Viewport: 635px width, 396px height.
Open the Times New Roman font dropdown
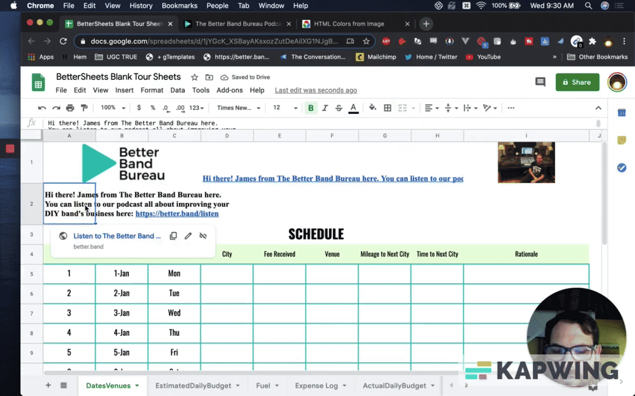[x=239, y=108]
